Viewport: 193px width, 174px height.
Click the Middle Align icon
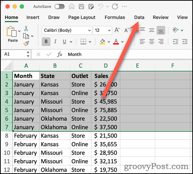tap(152, 30)
